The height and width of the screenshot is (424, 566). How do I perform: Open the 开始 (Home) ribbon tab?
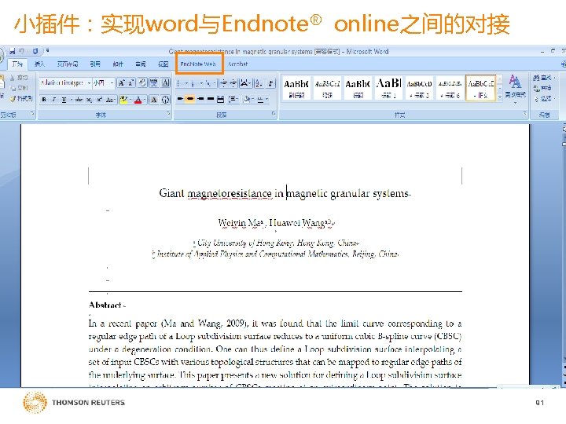point(17,64)
